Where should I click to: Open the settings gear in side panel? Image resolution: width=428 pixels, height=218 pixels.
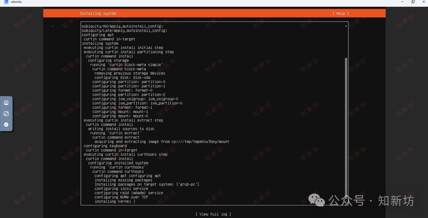[x=6, y=125]
